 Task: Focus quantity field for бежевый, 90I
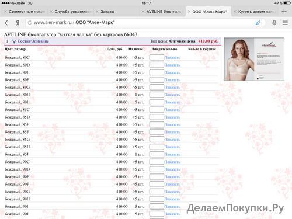click(157, 206)
